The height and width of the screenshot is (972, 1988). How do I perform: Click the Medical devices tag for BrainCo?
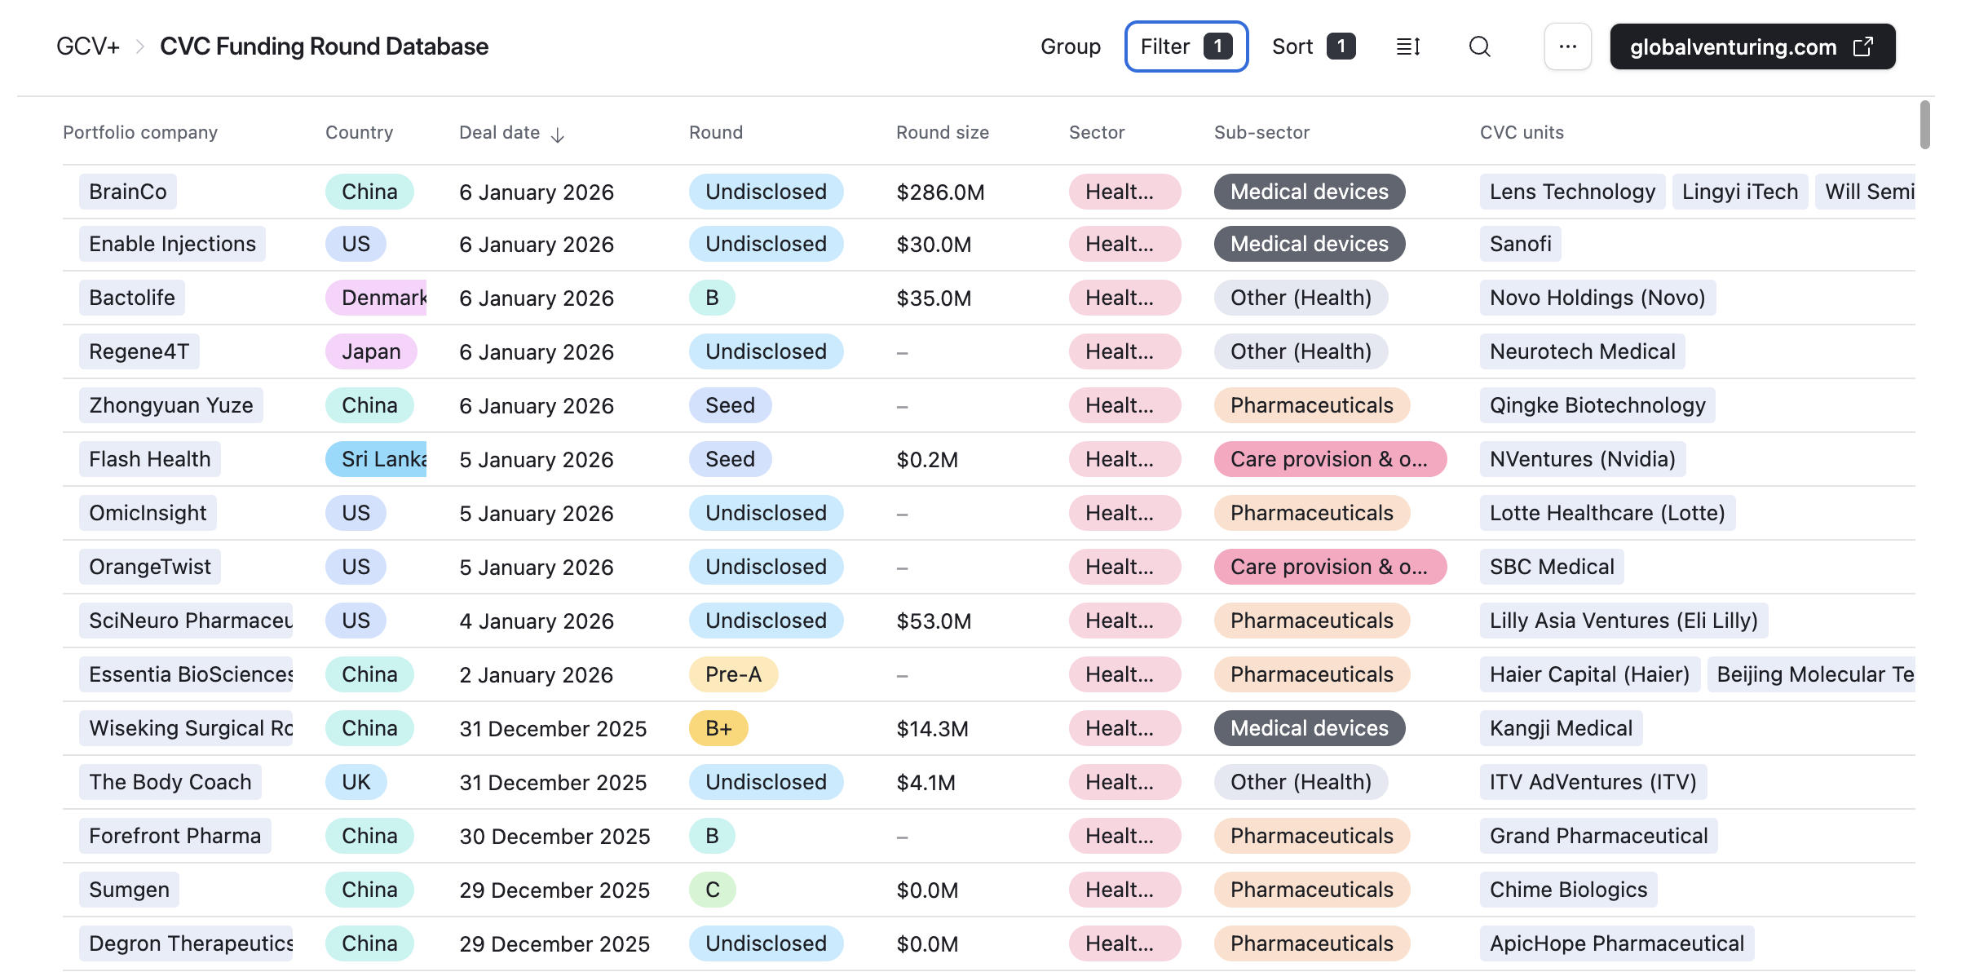coord(1309,192)
